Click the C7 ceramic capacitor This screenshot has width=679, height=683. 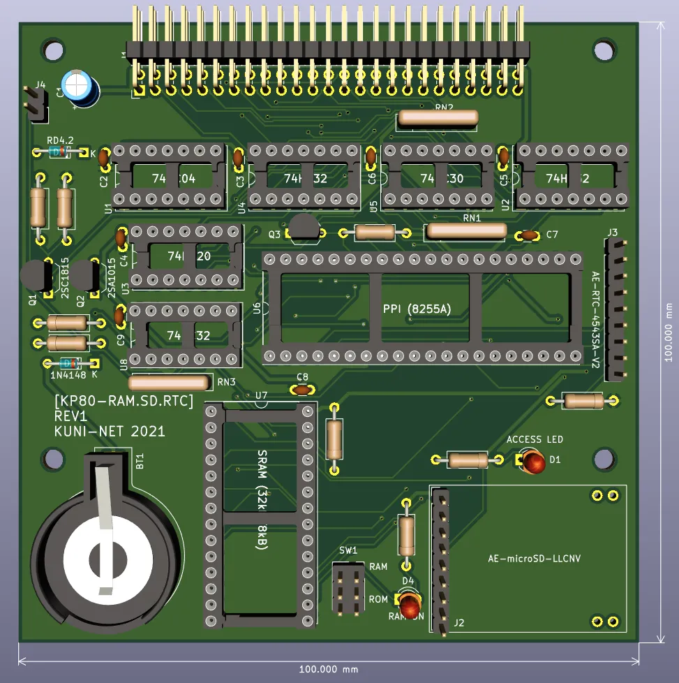click(x=528, y=235)
